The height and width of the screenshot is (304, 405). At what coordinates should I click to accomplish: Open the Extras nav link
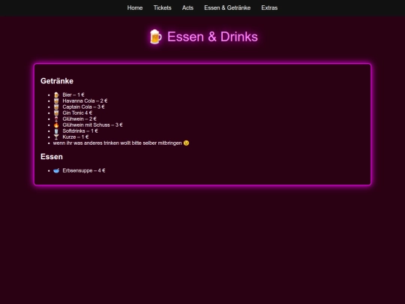269,8
